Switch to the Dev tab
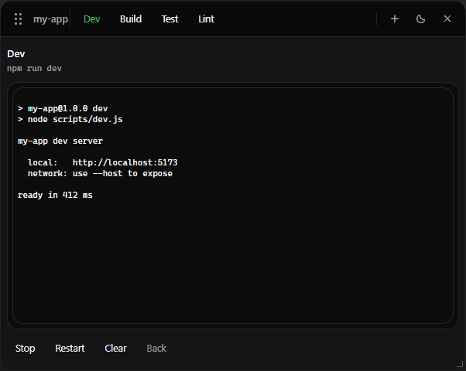Image resolution: width=466 pixels, height=371 pixels. pyautogui.click(x=92, y=19)
